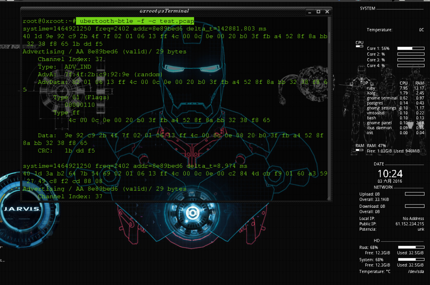This screenshot has height=285, width=430.
Task: Click the Type: ADV_IND line
Action: tap(64, 67)
